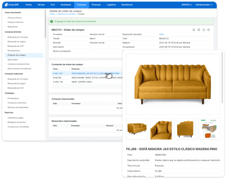
Task: Open the Dashboard menu
Action: pyautogui.click(x=127, y=5)
